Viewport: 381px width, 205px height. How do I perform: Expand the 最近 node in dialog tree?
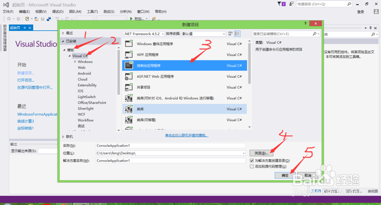tap(63, 33)
